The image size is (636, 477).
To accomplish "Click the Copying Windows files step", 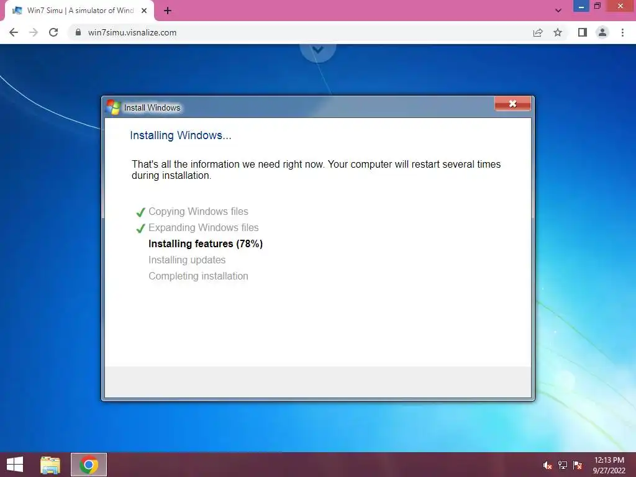I will coord(198,211).
